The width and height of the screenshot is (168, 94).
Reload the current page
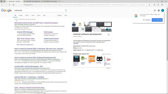pyautogui.click(x=9, y=5)
